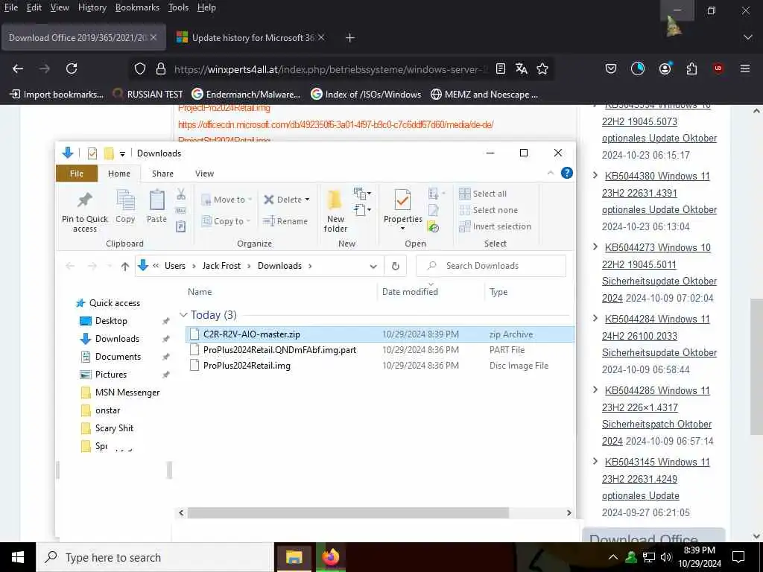Open the MEMZ and Noescape bookmark

(x=484, y=95)
